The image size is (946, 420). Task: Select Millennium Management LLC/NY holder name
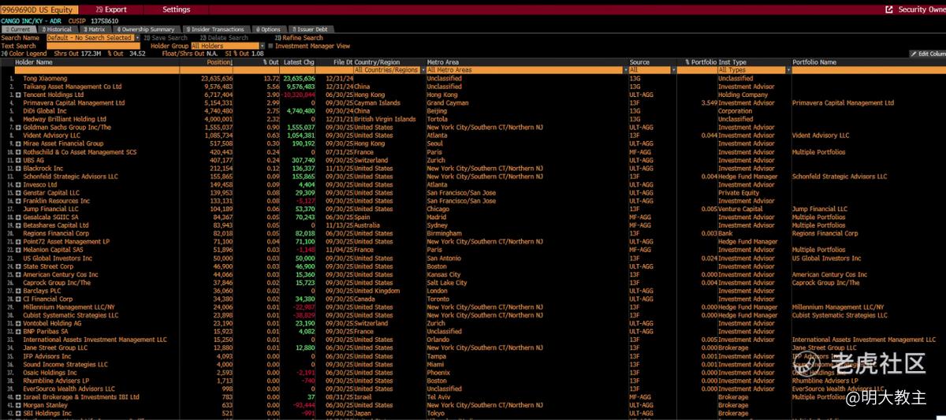tap(69, 307)
